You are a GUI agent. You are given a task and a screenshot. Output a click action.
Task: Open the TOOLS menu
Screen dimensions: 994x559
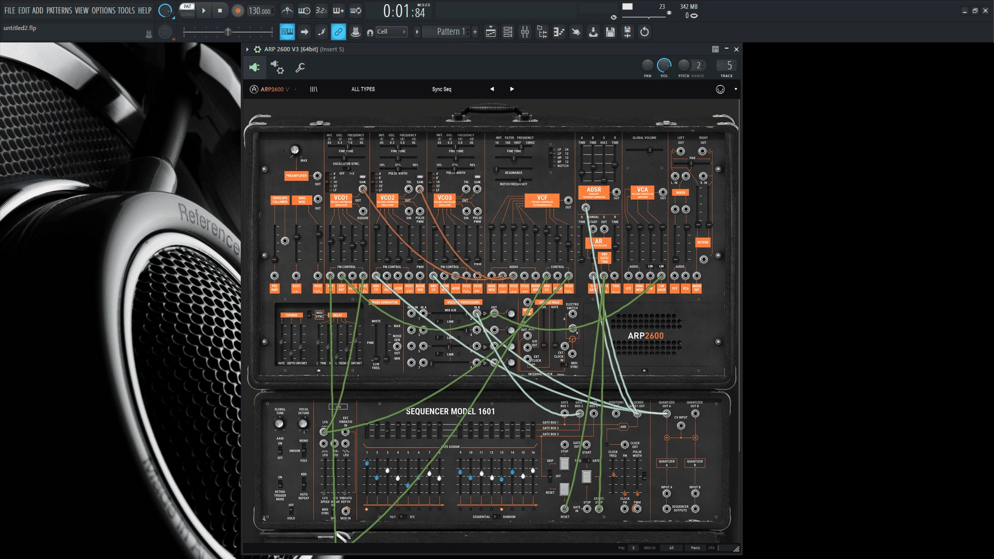pyautogui.click(x=126, y=10)
